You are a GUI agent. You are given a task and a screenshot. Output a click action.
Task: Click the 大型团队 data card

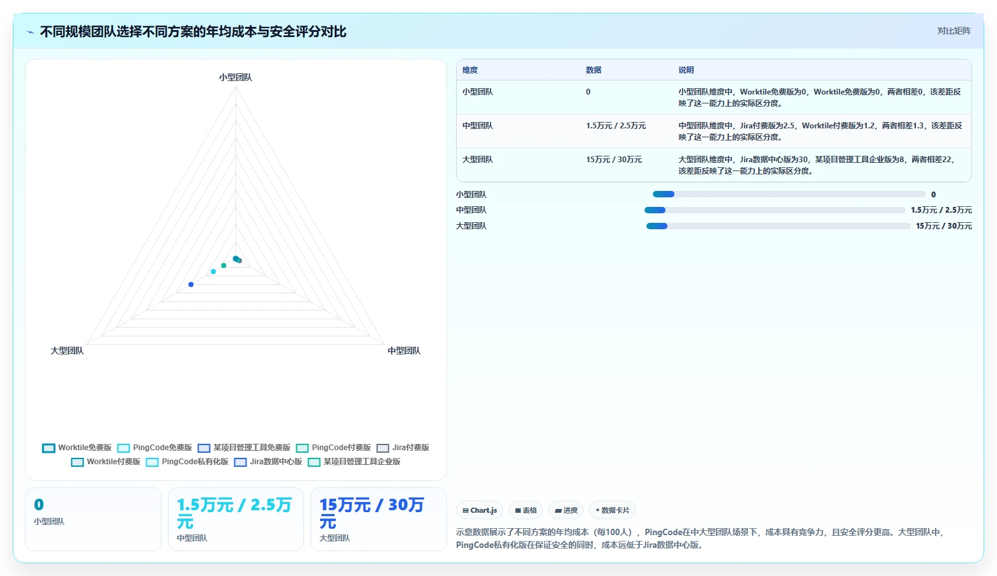(x=378, y=519)
